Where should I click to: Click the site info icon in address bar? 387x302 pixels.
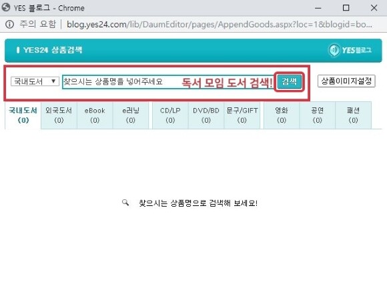click(x=9, y=24)
